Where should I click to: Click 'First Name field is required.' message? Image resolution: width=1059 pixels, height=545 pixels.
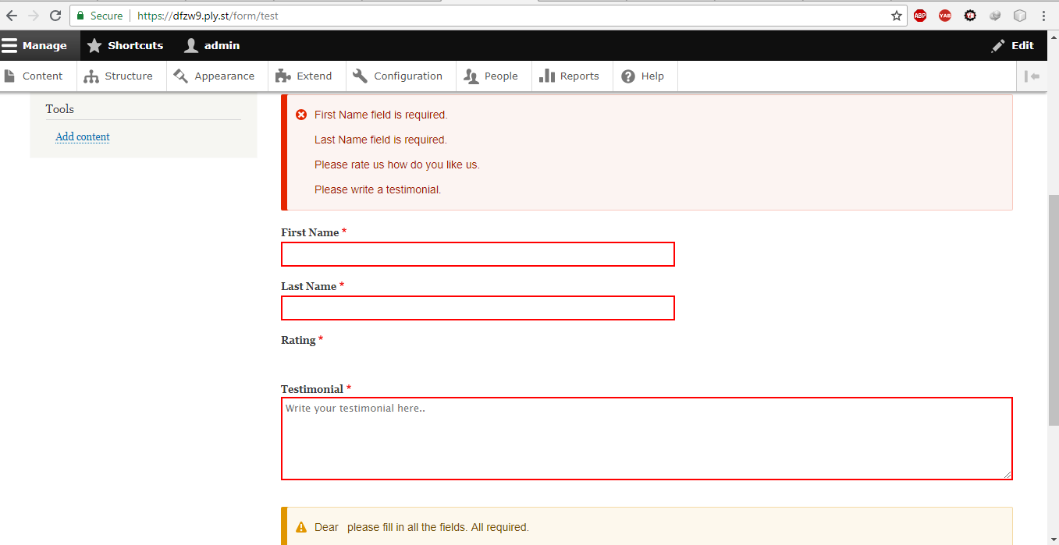click(x=381, y=115)
